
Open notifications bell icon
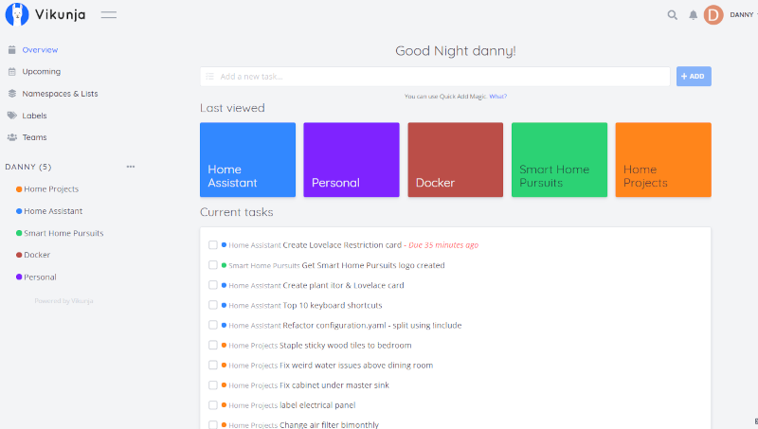click(x=694, y=15)
